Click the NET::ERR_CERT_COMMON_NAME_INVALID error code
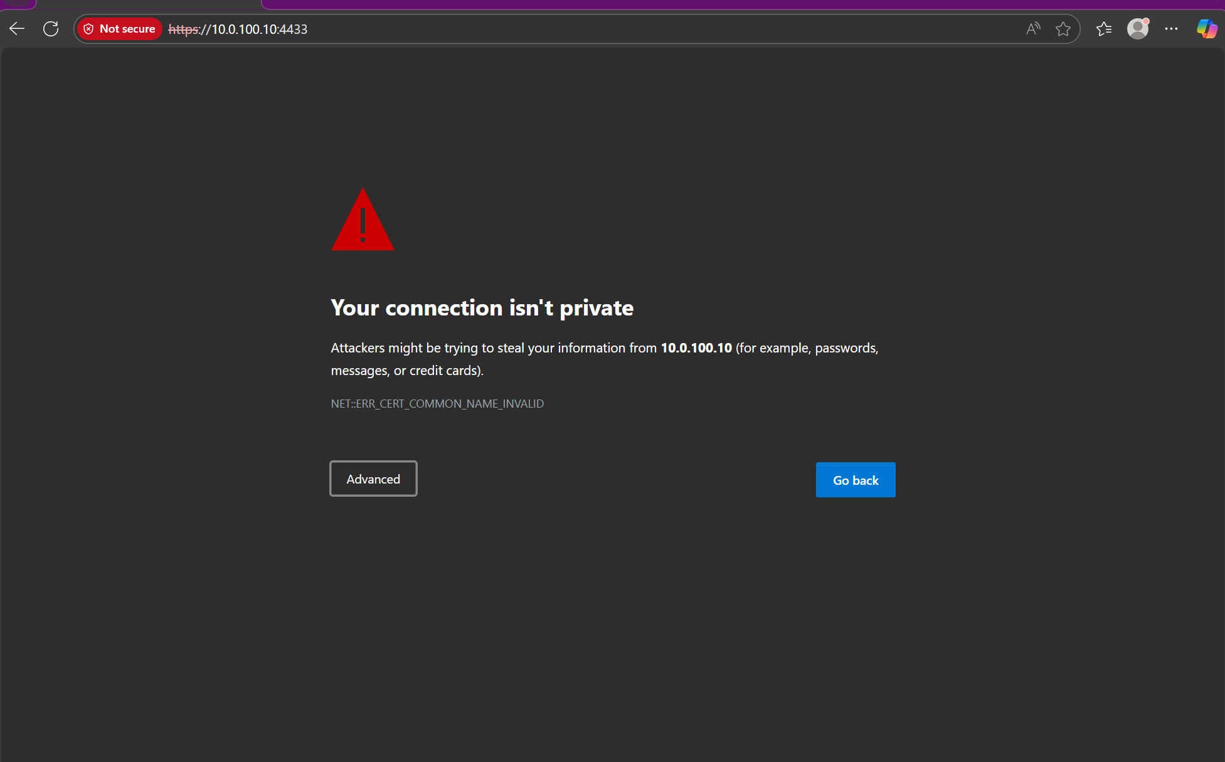 point(437,404)
